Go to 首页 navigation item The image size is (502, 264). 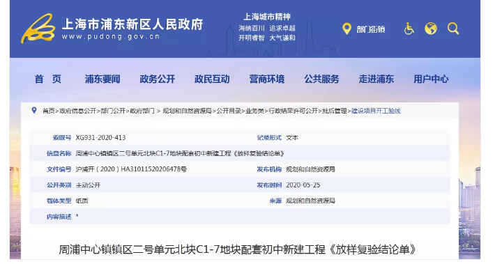point(47,79)
